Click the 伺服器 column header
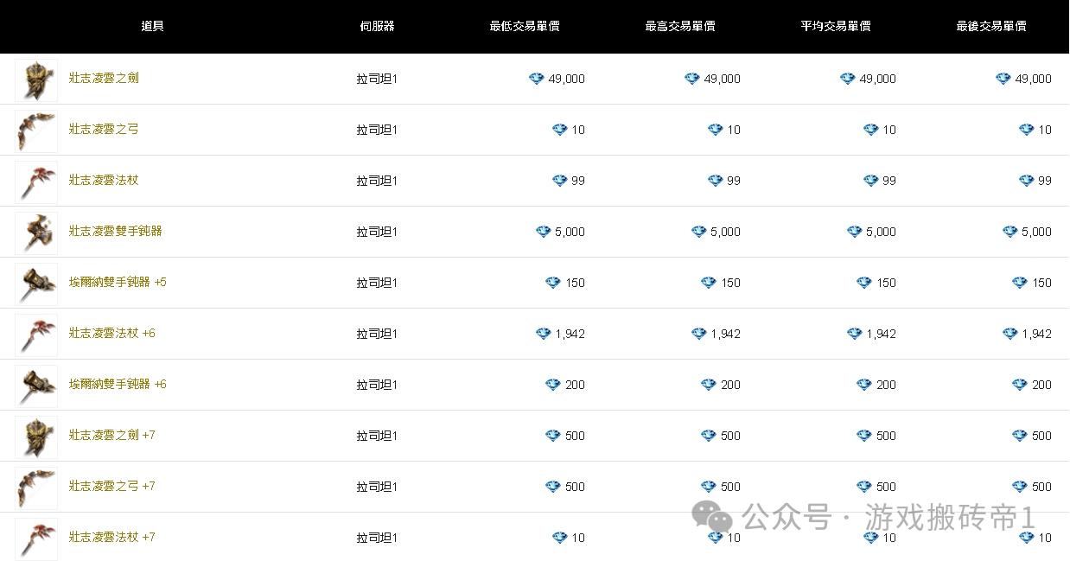Image resolution: width=1070 pixels, height=561 pixels. (x=377, y=26)
